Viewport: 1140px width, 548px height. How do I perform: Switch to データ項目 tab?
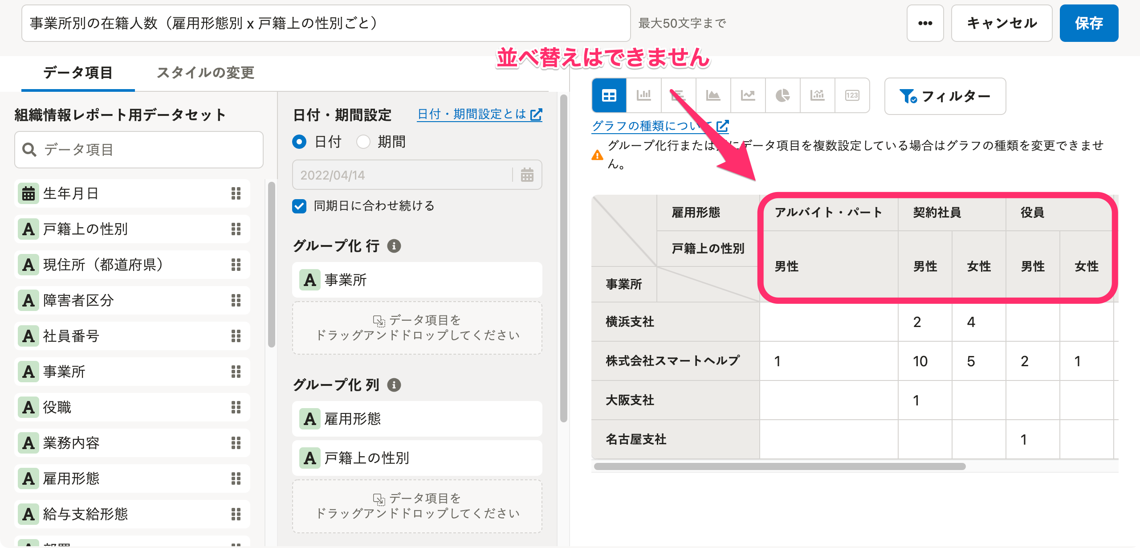pyautogui.click(x=78, y=73)
